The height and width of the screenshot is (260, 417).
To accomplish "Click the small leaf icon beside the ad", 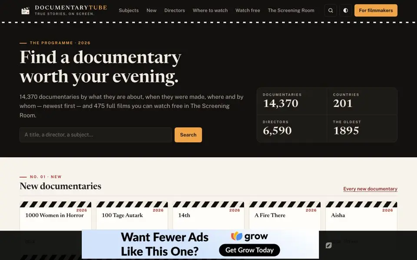I will pos(329,245).
